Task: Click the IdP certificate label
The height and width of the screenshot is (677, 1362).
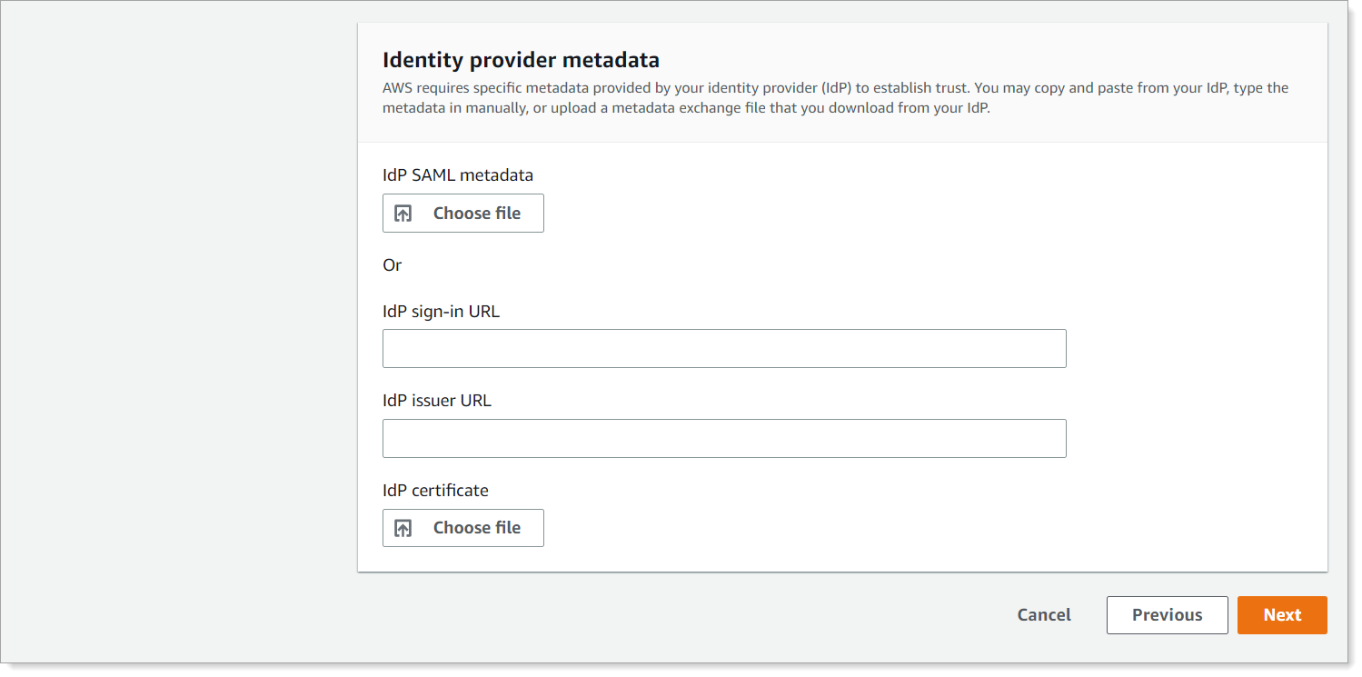Action: tap(435, 491)
